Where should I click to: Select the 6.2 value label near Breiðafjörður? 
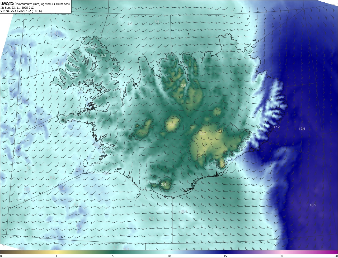tap(89, 116)
